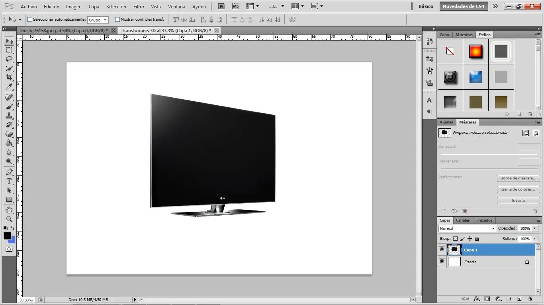The height and width of the screenshot is (305, 544).
Task: Select the Paint Bucket tool
Action: point(9,143)
